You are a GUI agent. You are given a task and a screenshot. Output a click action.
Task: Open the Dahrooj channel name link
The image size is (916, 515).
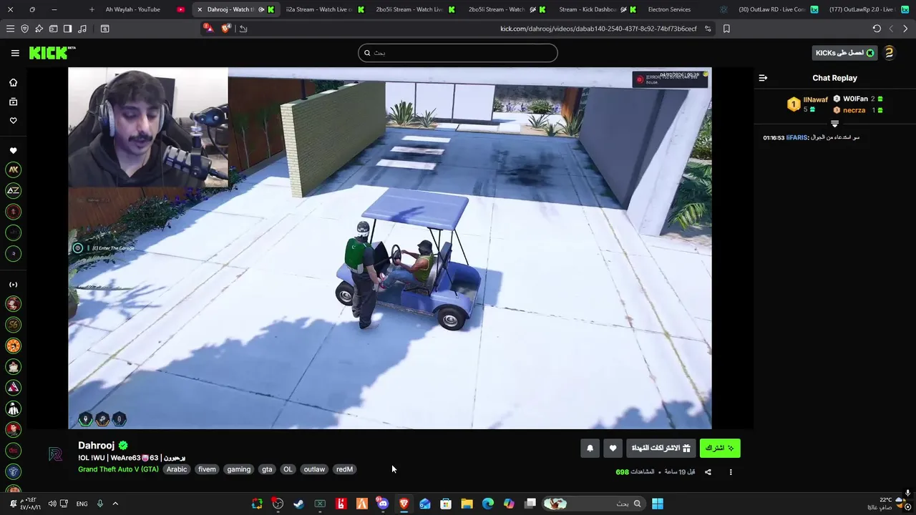(x=96, y=446)
